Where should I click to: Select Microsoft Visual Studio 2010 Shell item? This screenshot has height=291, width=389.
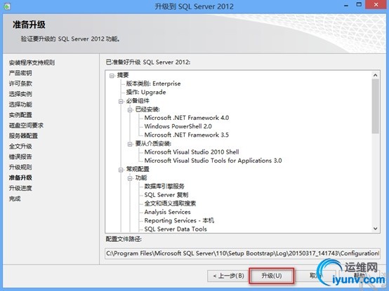click(192, 152)
